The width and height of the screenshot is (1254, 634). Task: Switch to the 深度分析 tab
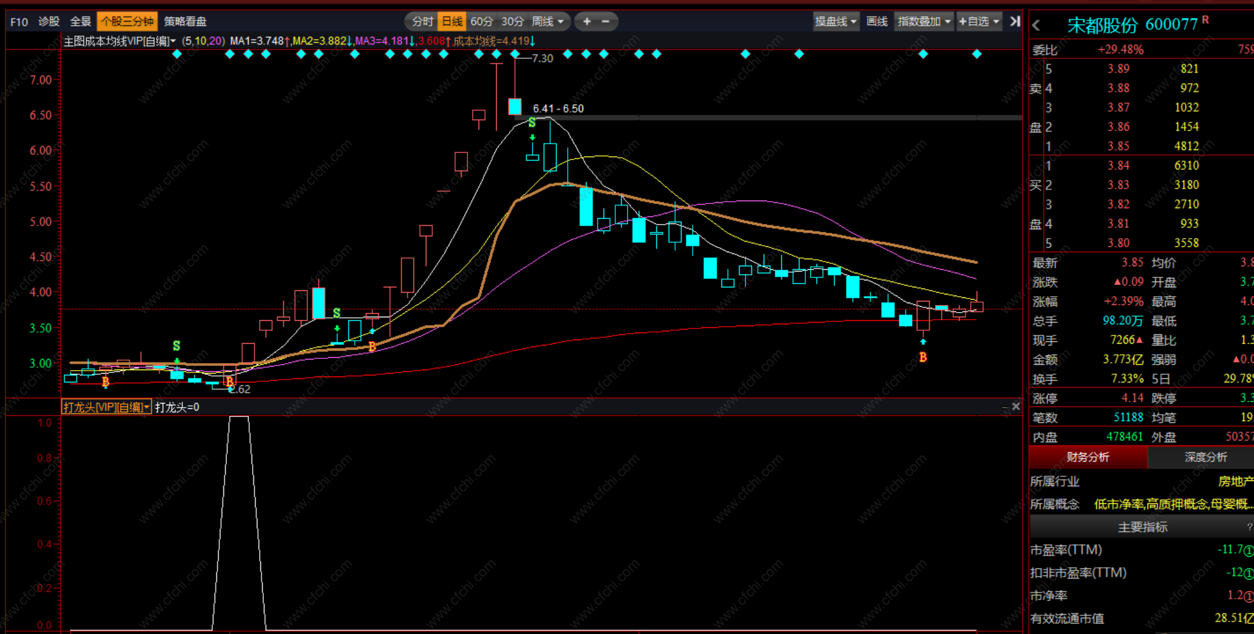[1205, 457]
